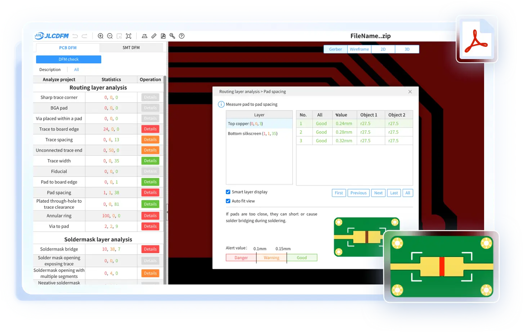Select the Wireframe view mode

point(359,49)
